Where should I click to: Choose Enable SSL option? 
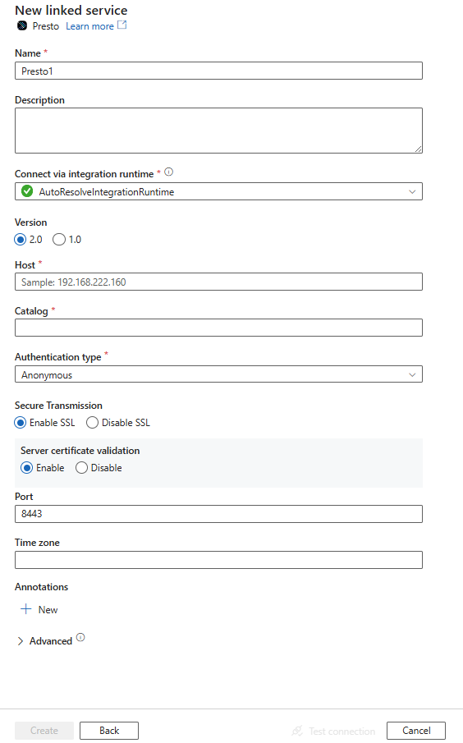20,422
